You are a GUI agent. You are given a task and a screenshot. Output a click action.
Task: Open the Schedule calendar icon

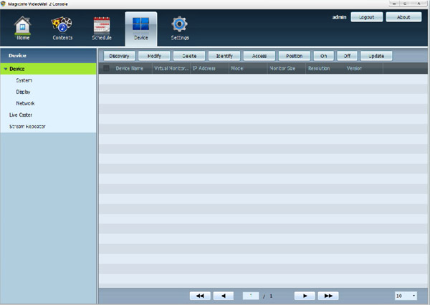click(102, 26)
